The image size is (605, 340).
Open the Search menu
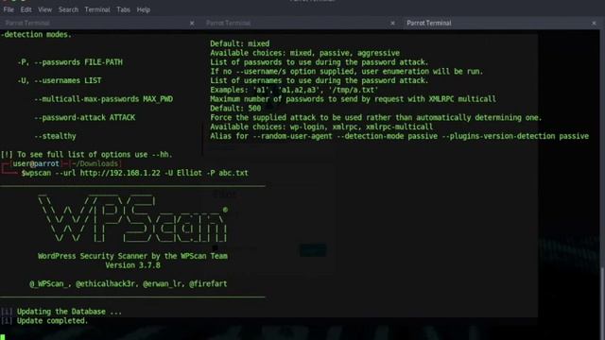tap(68, 9)
